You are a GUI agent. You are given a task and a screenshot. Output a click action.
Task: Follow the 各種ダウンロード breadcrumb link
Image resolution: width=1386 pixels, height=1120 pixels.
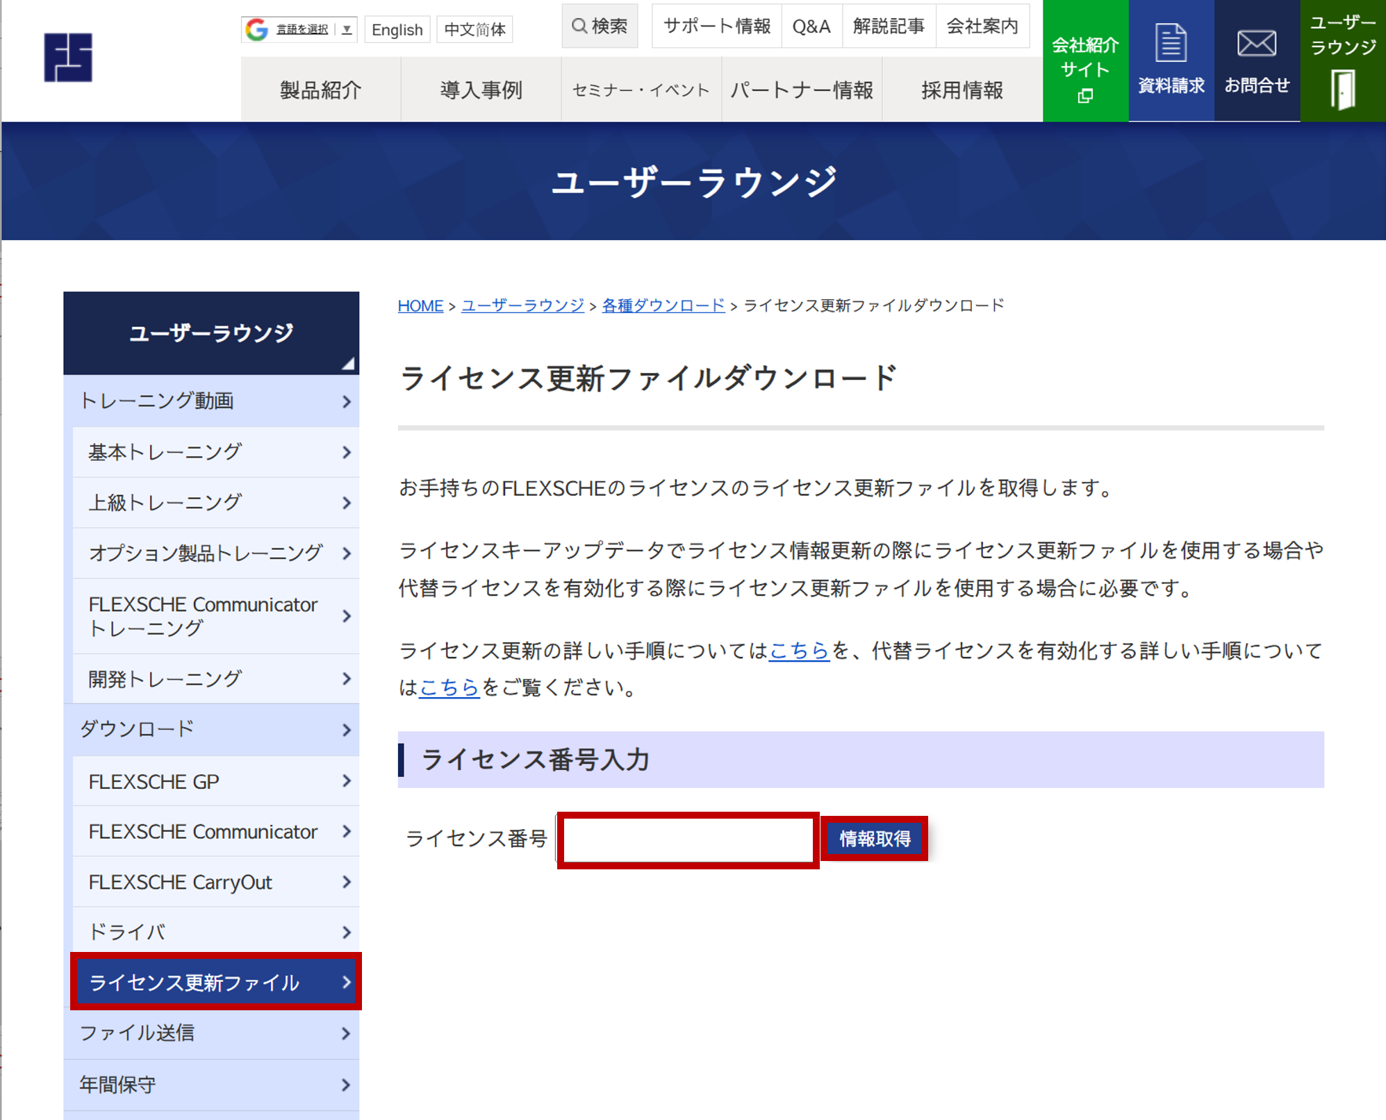[x=663, y=306]
